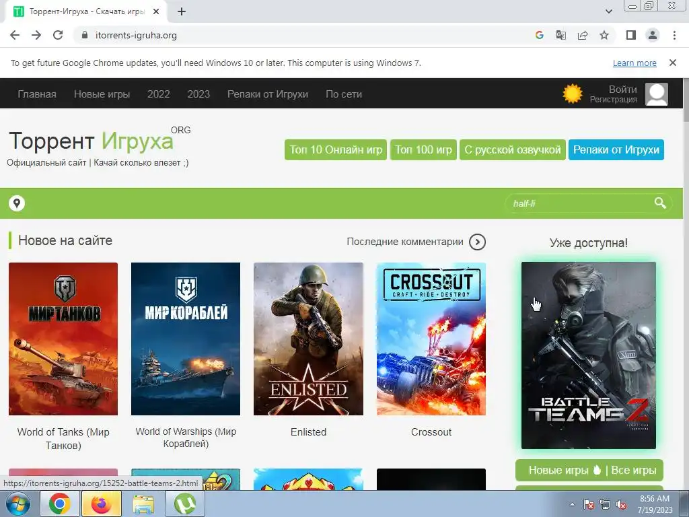Click the Войти login link

click(x=622, y=90)
